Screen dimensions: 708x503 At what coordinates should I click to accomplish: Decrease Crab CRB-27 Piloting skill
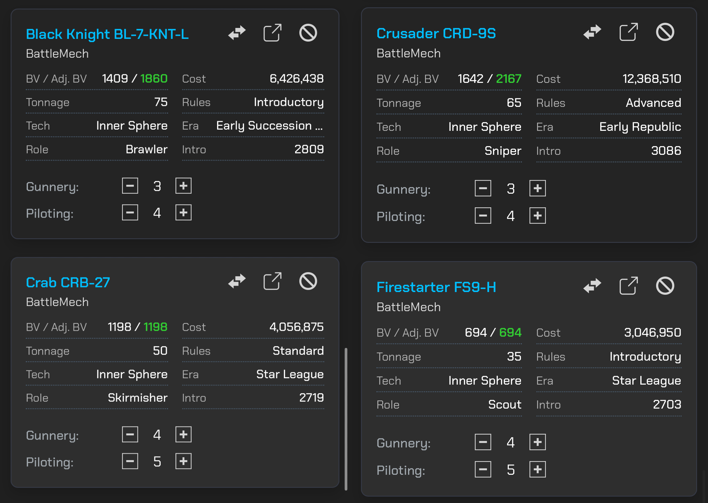tap(130, 461)
